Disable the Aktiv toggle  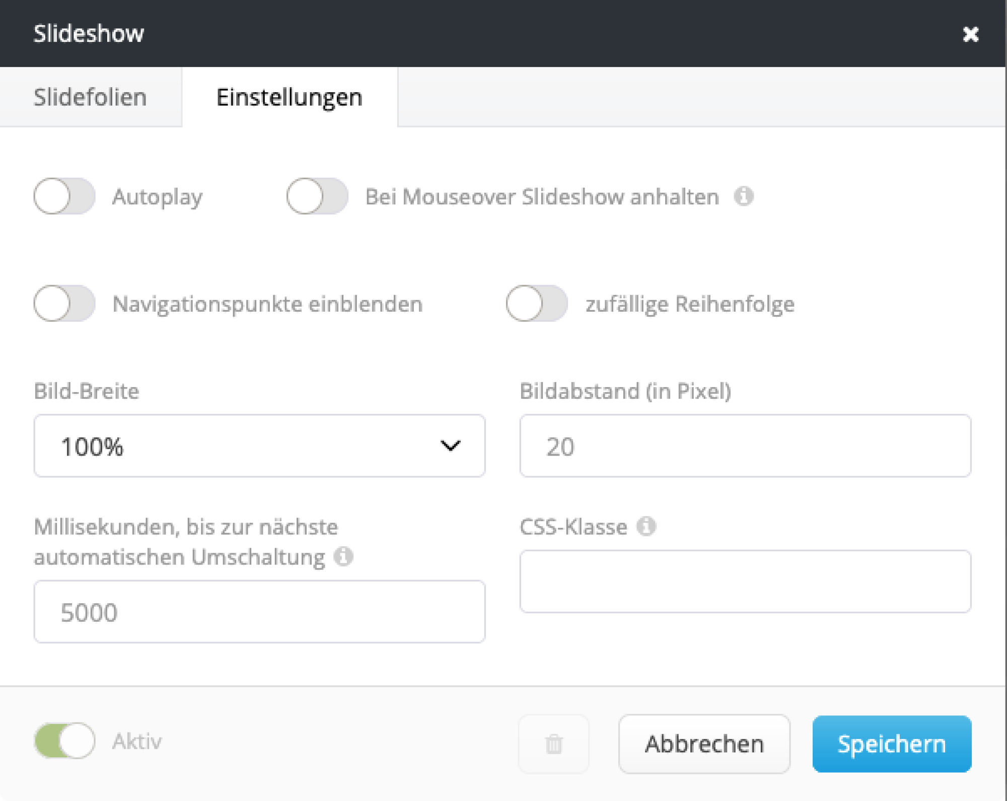coord(64,741)
